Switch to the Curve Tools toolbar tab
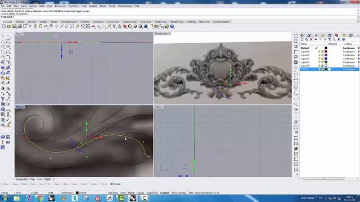Screen dimensions: 360x202 pyautogui.click(x=113, y=22)
